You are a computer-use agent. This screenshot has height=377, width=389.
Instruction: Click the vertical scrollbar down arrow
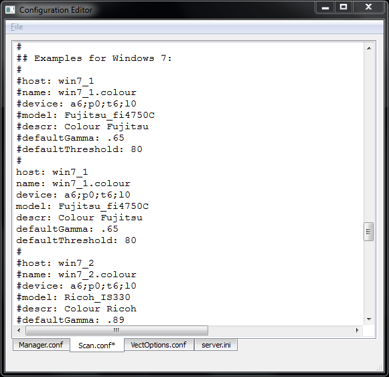(369, 319)
